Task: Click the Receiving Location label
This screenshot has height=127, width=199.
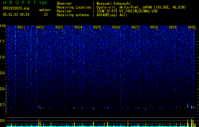Action: [x=74, y=7]
